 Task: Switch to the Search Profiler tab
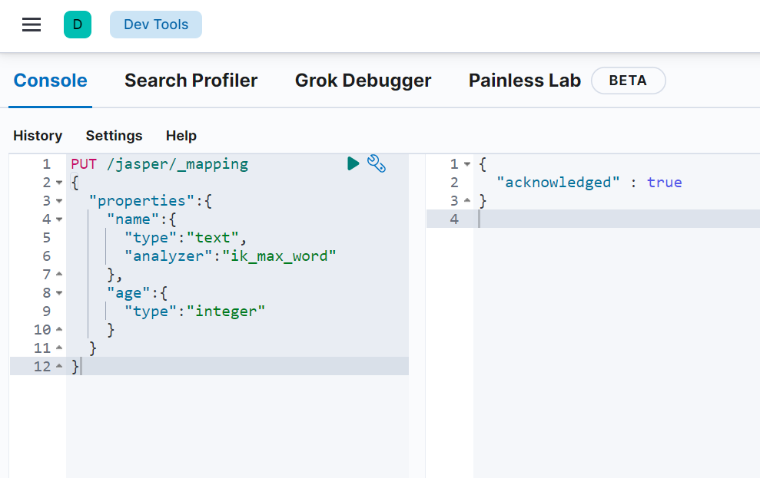click(191, 81)
